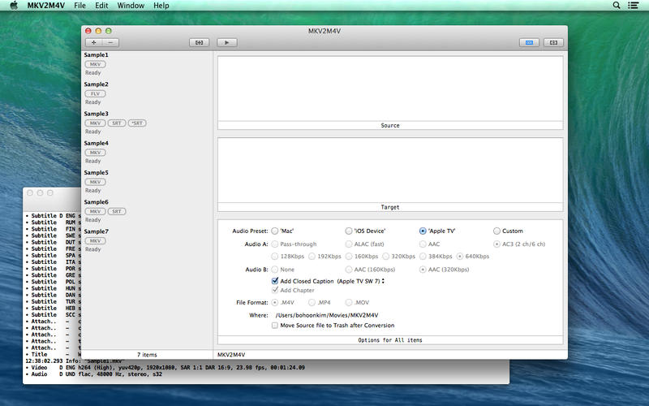The image size is (649, 406).
Task: Toggle the Add Closed Caption checkbox
Action: tap(275, 280)
